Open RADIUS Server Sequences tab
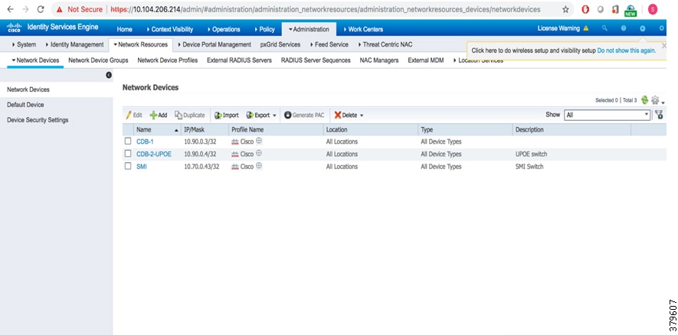Image resolution: width=678 pixels, height=335 pixels. [316, 60]
